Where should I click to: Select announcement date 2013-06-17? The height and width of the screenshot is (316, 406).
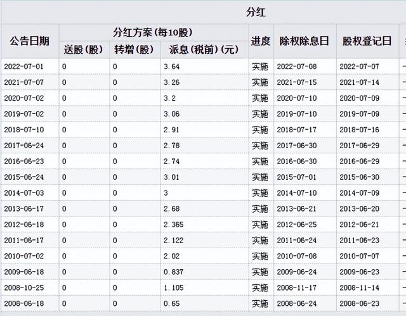24,209
